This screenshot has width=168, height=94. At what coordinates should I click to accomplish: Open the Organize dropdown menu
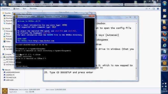[6, 9]
